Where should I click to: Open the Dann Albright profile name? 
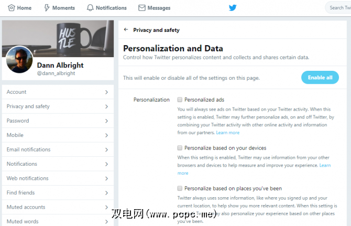pyautogui.click(x=60, y=65)
